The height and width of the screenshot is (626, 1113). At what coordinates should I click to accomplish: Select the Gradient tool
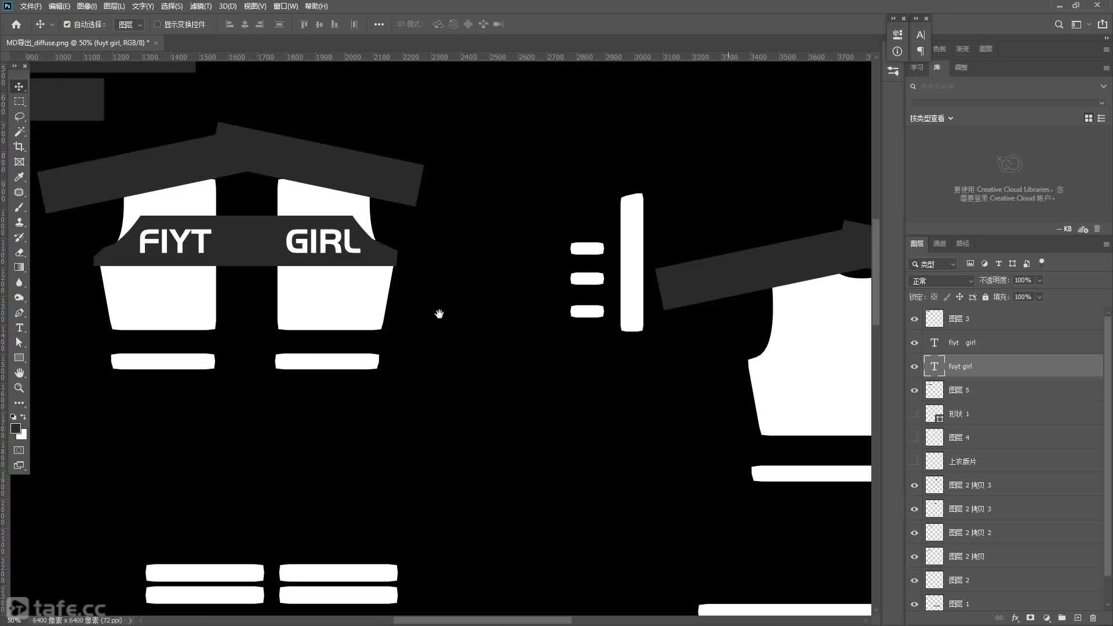click(x=19, y=267)
